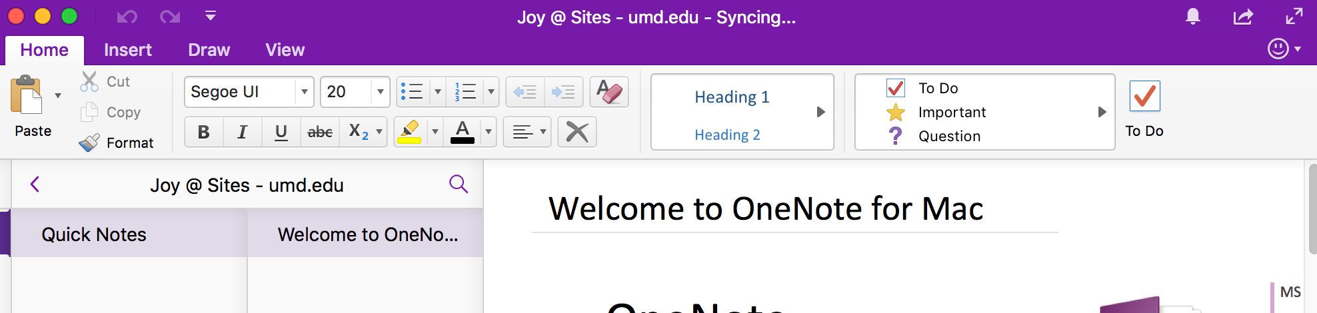Expand the tags gallery arrow
1317x313 pixels.
pos(1102,112)
